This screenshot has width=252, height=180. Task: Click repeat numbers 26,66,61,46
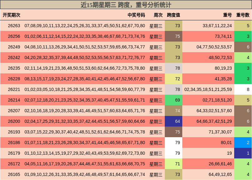tap(220, 164)
